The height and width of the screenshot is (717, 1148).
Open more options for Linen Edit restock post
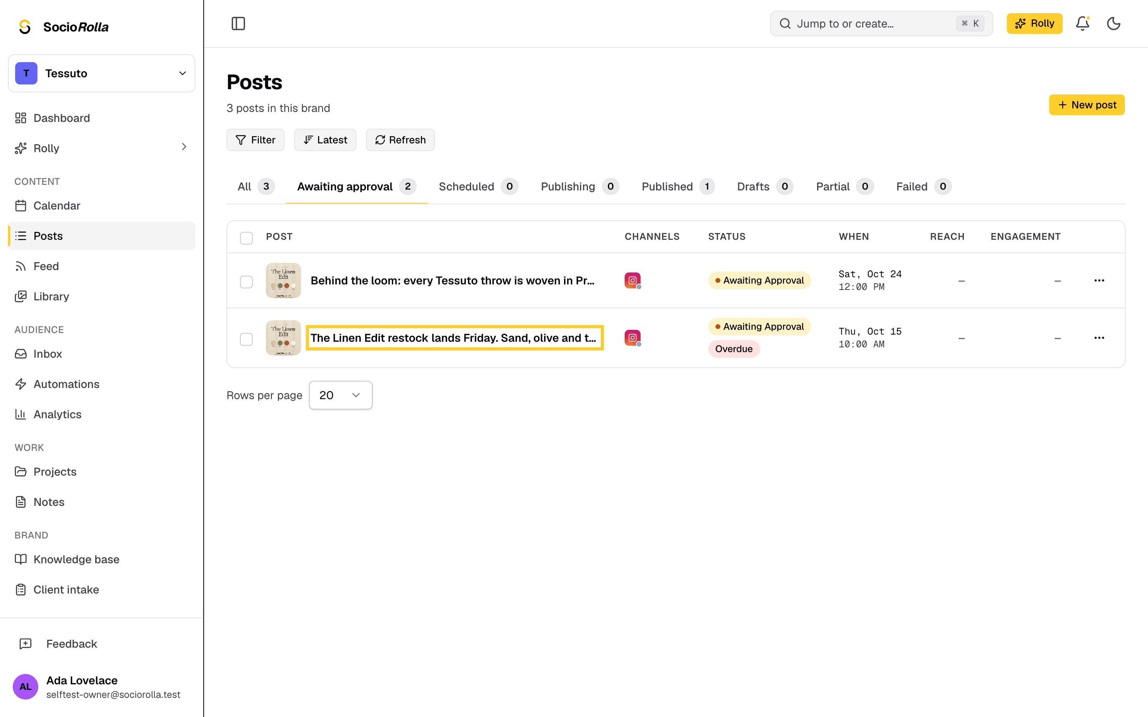coord(1099,338)
